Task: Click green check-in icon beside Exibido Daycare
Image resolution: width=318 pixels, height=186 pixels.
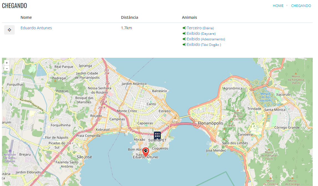Action: tap(184, 33)
